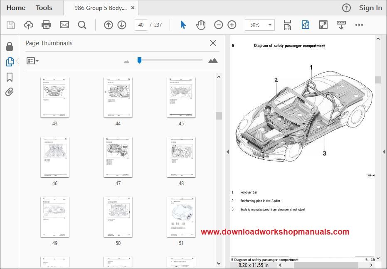Select page 49 thumbnail
Viewport: 387px width, 269px height.
pos(55,217)
